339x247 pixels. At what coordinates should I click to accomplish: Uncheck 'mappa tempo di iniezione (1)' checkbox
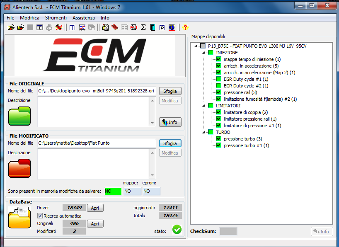point(218,59)
